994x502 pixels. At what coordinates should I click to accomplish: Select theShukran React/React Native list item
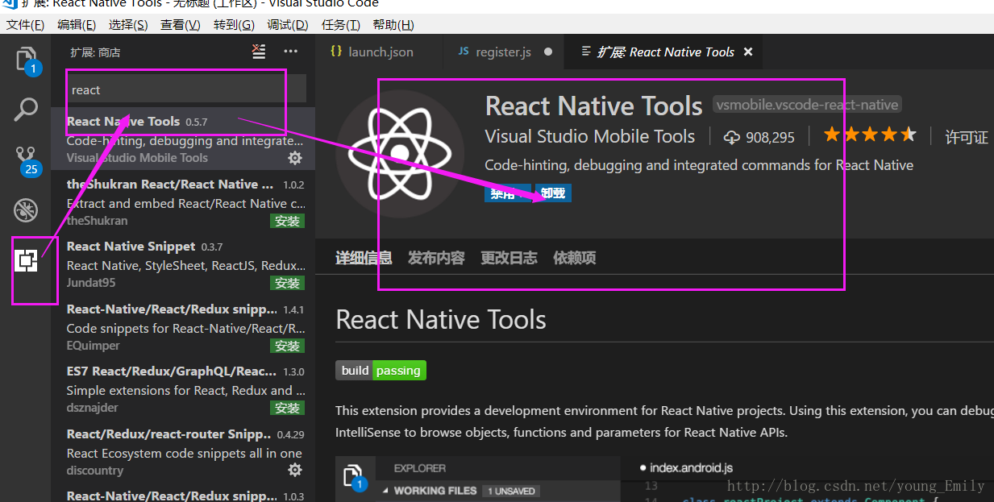click(x=183, y=202)
